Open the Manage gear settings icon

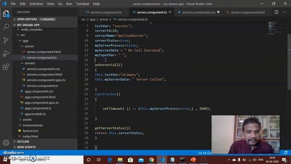(x=6, y=143)
